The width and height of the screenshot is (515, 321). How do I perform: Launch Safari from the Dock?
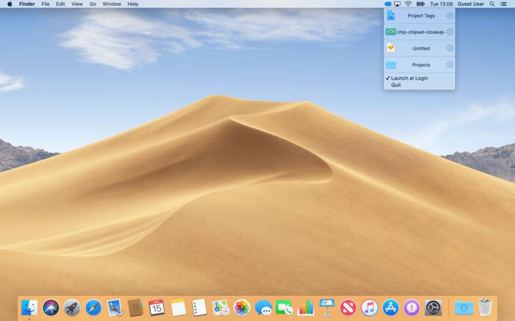tap(93, 308)
